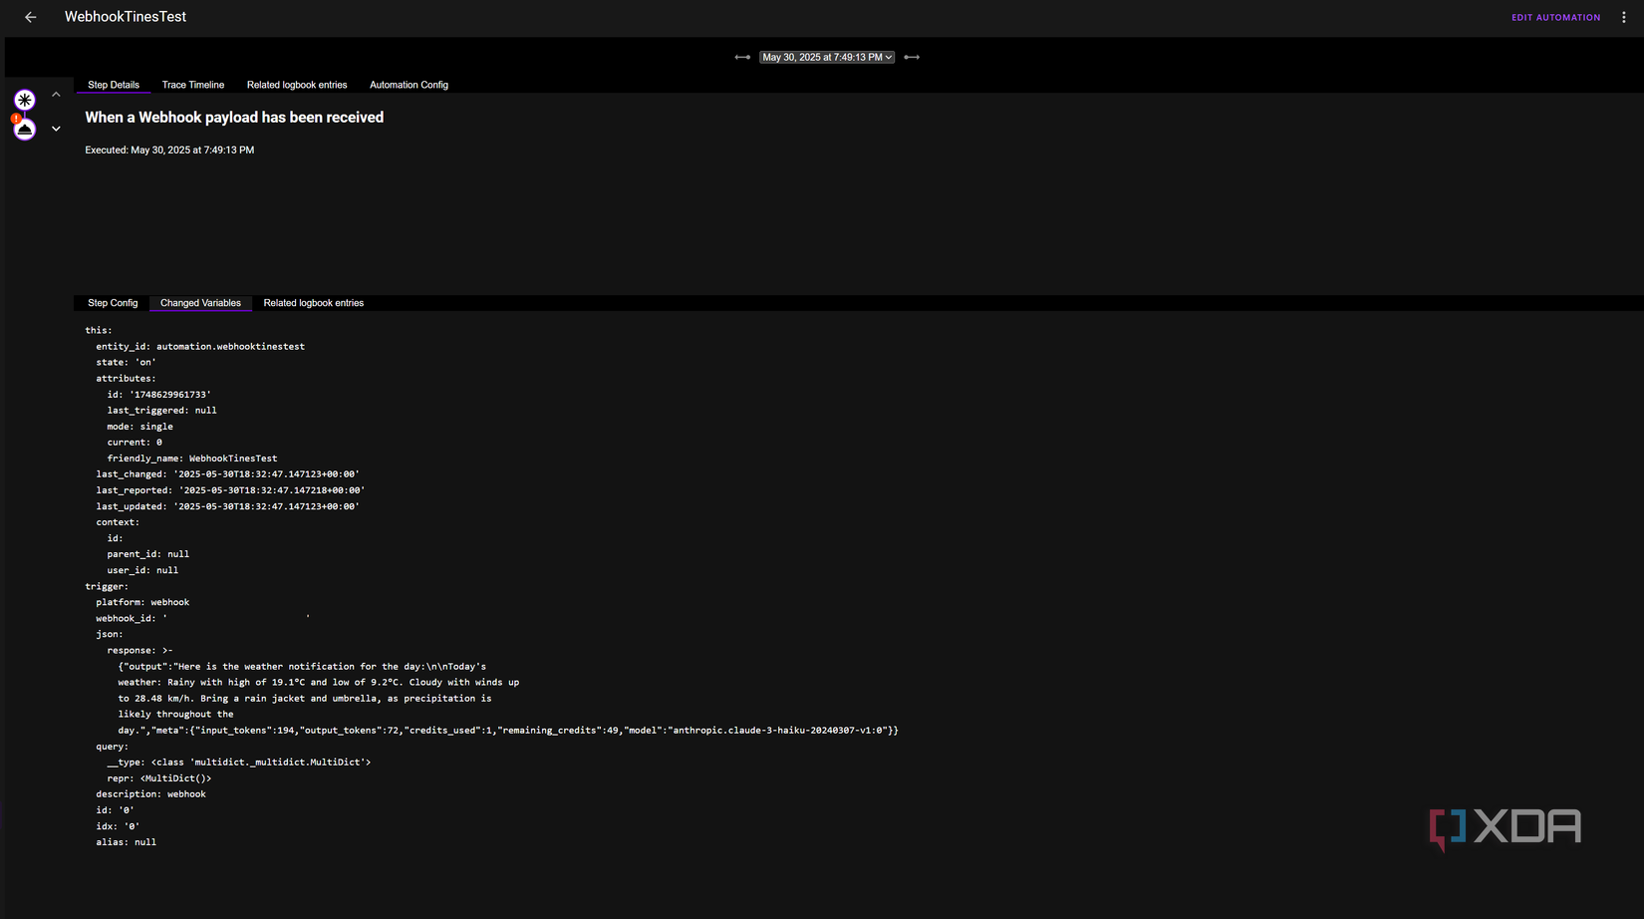Click 'repr: <MultiDict()>' line
1644x919 pixels.
point(159,778)
